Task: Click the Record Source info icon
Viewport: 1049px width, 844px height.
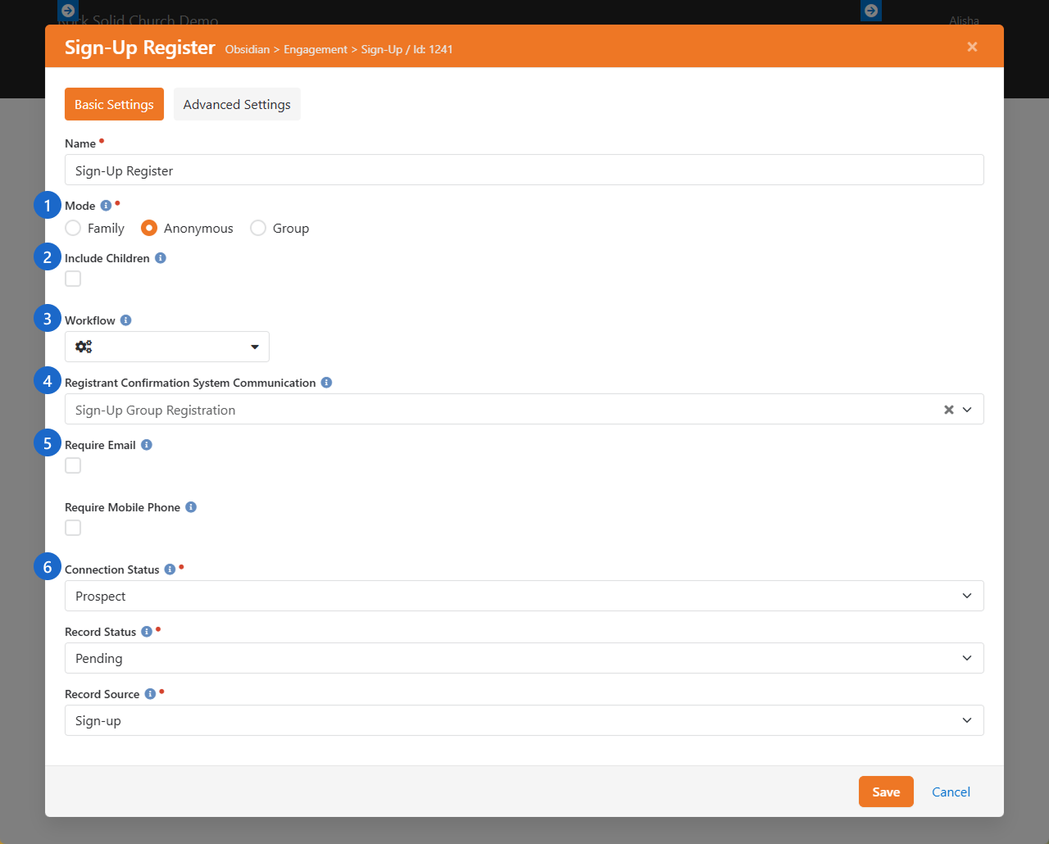Action: 150,694
